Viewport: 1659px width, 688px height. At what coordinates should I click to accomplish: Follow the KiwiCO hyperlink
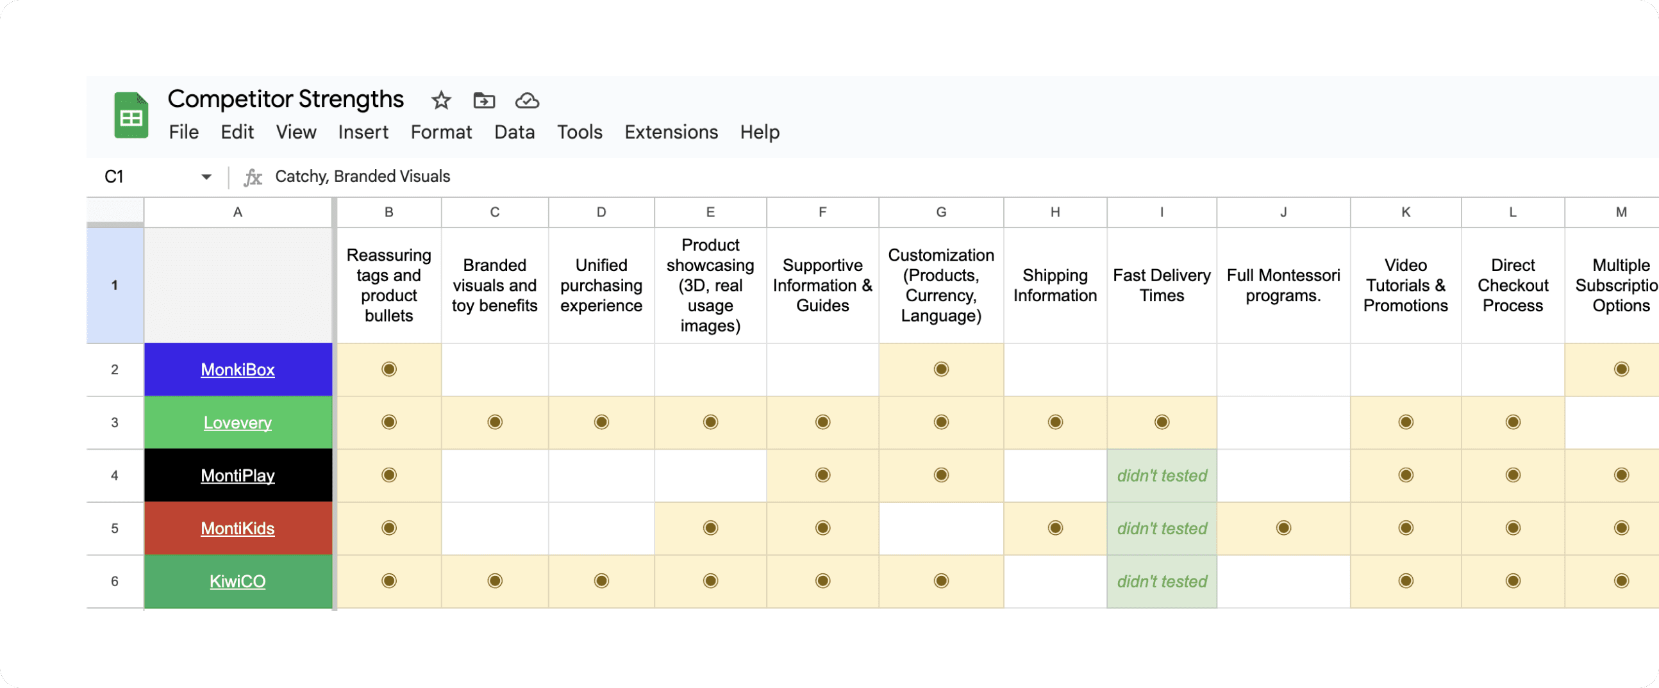(x=238, y=581)
